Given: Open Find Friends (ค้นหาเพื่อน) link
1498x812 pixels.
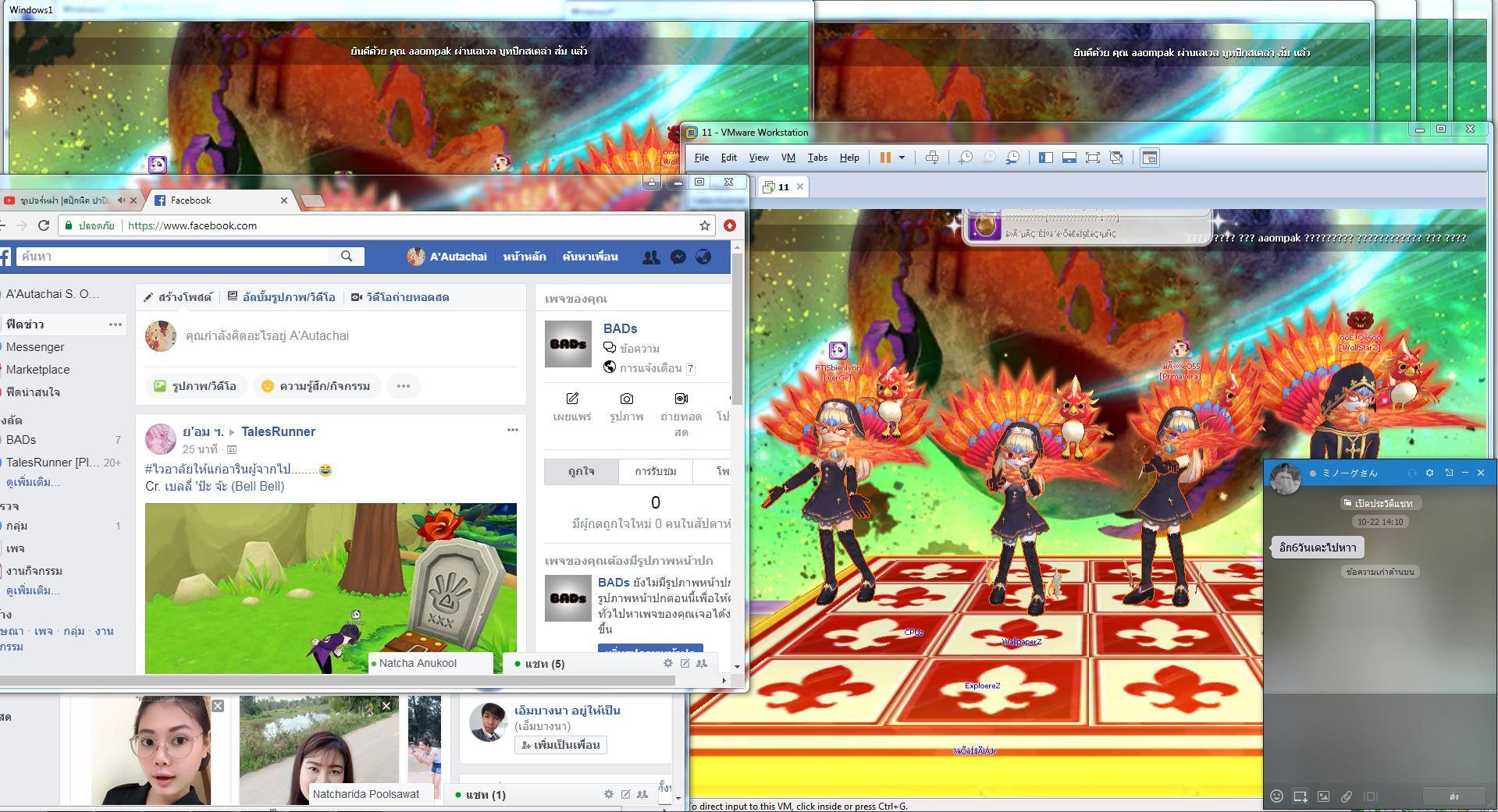Looking at the screenshot, I should [590, 257].
